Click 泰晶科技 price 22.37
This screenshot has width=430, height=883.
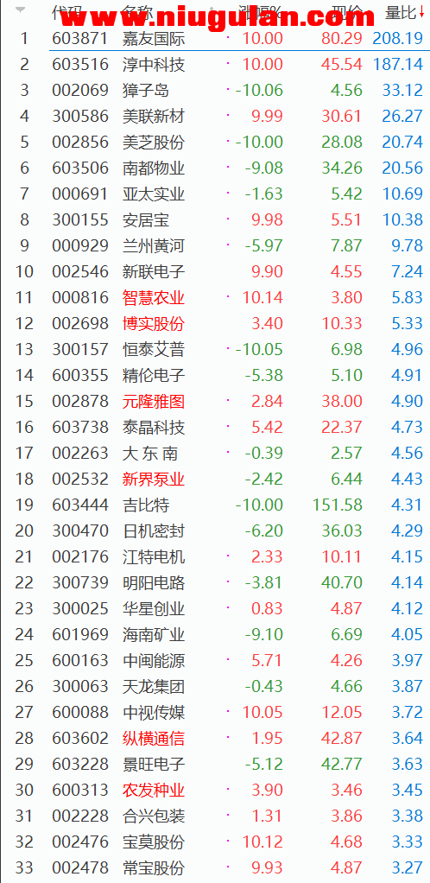[342, 428]
